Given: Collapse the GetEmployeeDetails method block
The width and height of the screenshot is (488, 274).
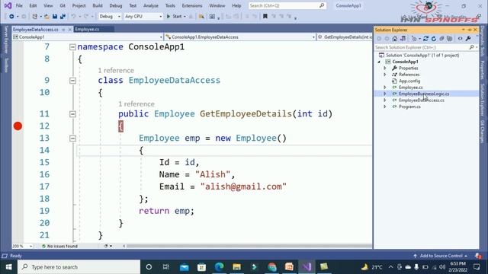Looking at the screenshot, I should (72, 114).
